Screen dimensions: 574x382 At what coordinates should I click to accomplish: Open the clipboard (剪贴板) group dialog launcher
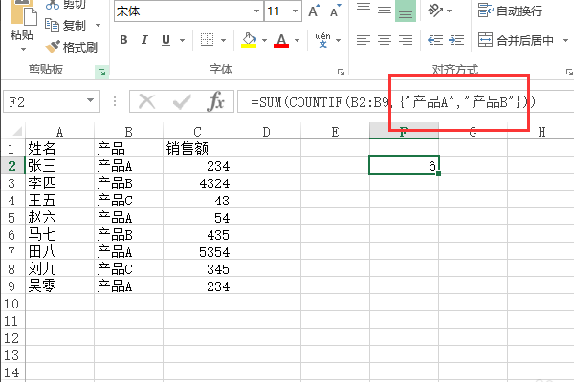[101, 72]
